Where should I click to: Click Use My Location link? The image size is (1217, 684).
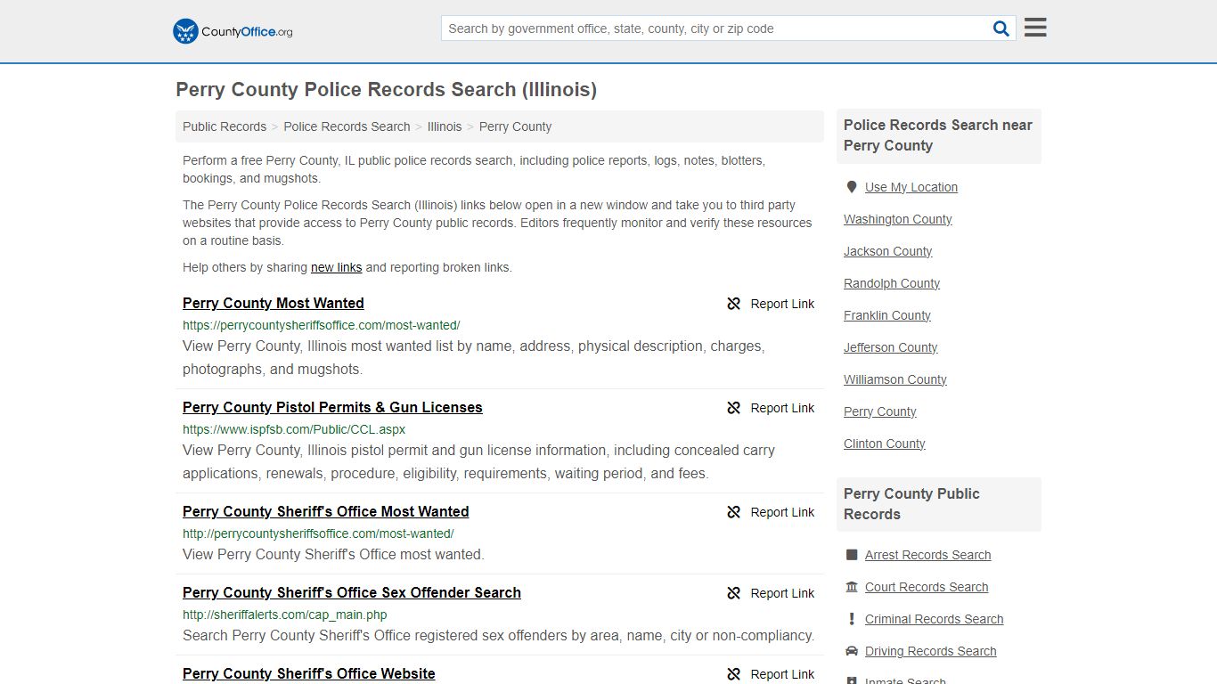coord(911,187)
